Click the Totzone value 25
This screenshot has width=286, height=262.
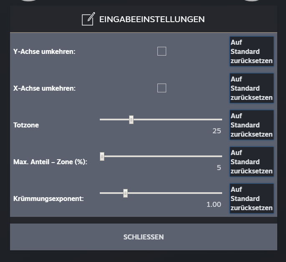[217, 131]
